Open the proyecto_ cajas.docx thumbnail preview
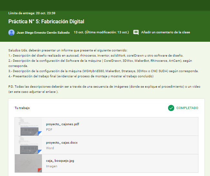This screenshot has width=210, height=176. (x=28, y=145)
